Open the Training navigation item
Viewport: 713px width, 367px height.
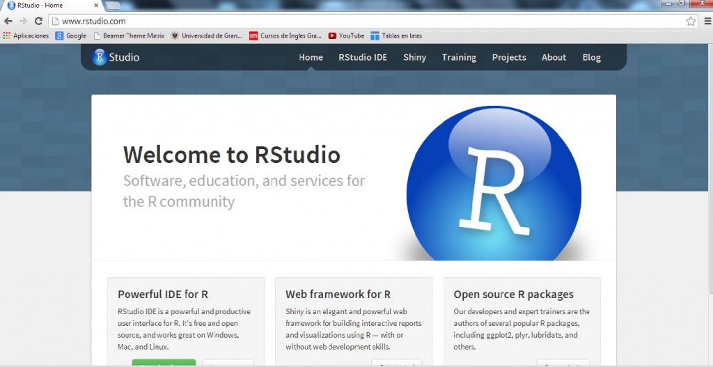click(460, 57)
